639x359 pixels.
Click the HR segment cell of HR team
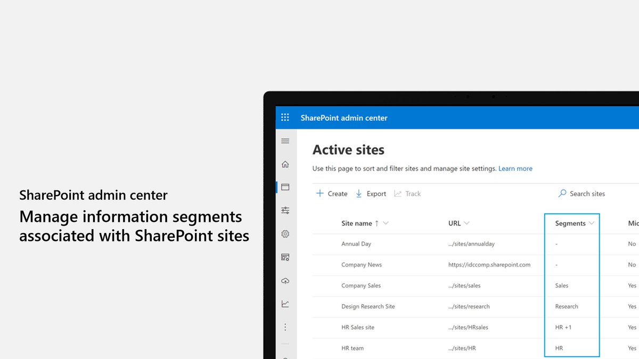point(559,348)
